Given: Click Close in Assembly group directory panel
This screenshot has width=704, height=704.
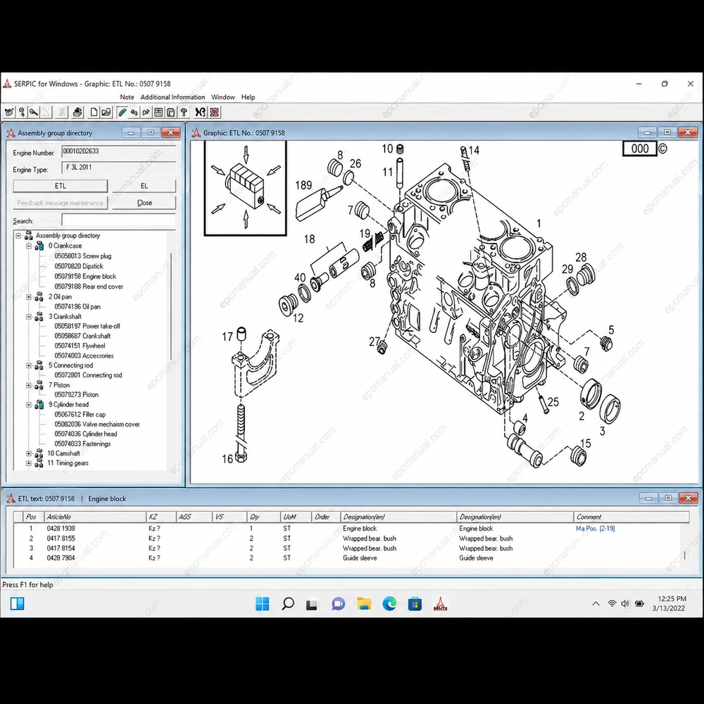Looking at the screenshot, I should coord(144,203).
